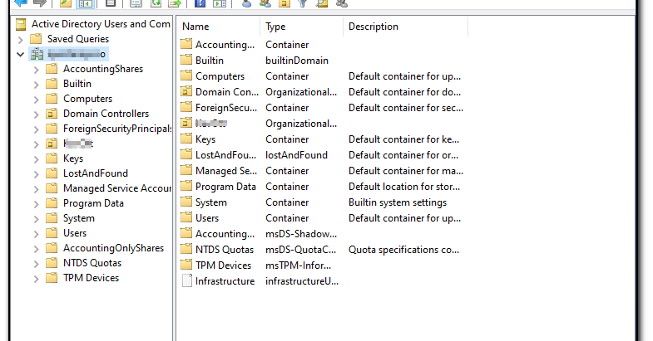Click the grey Forward arrow in toolbar

point(40,3)
